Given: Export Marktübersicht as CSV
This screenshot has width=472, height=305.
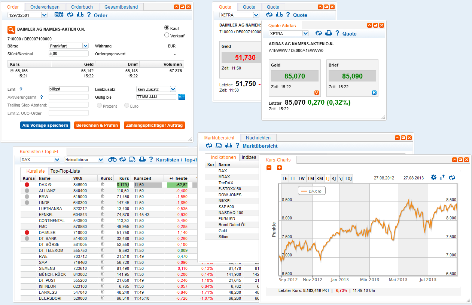Looking at the screenshot, I should (x=219, y=146).
